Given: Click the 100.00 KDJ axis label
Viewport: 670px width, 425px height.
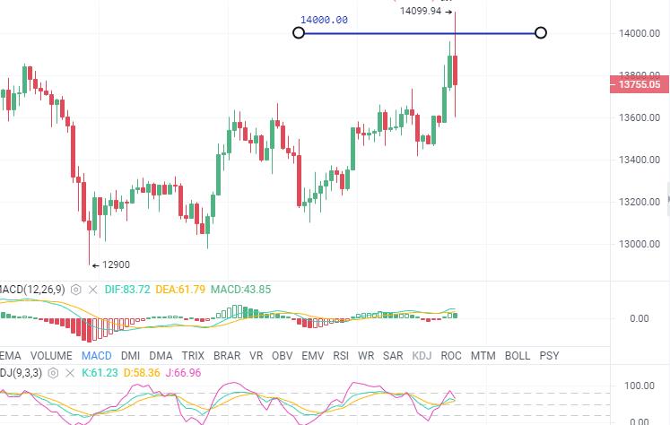Looking at the screenshot, I should pos(640,386).
